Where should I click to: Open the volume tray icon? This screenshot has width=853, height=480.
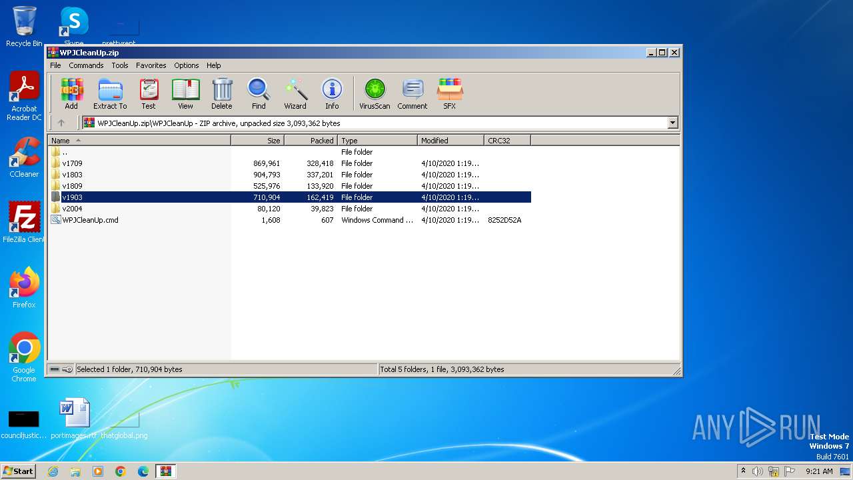[x=758, y=471]
